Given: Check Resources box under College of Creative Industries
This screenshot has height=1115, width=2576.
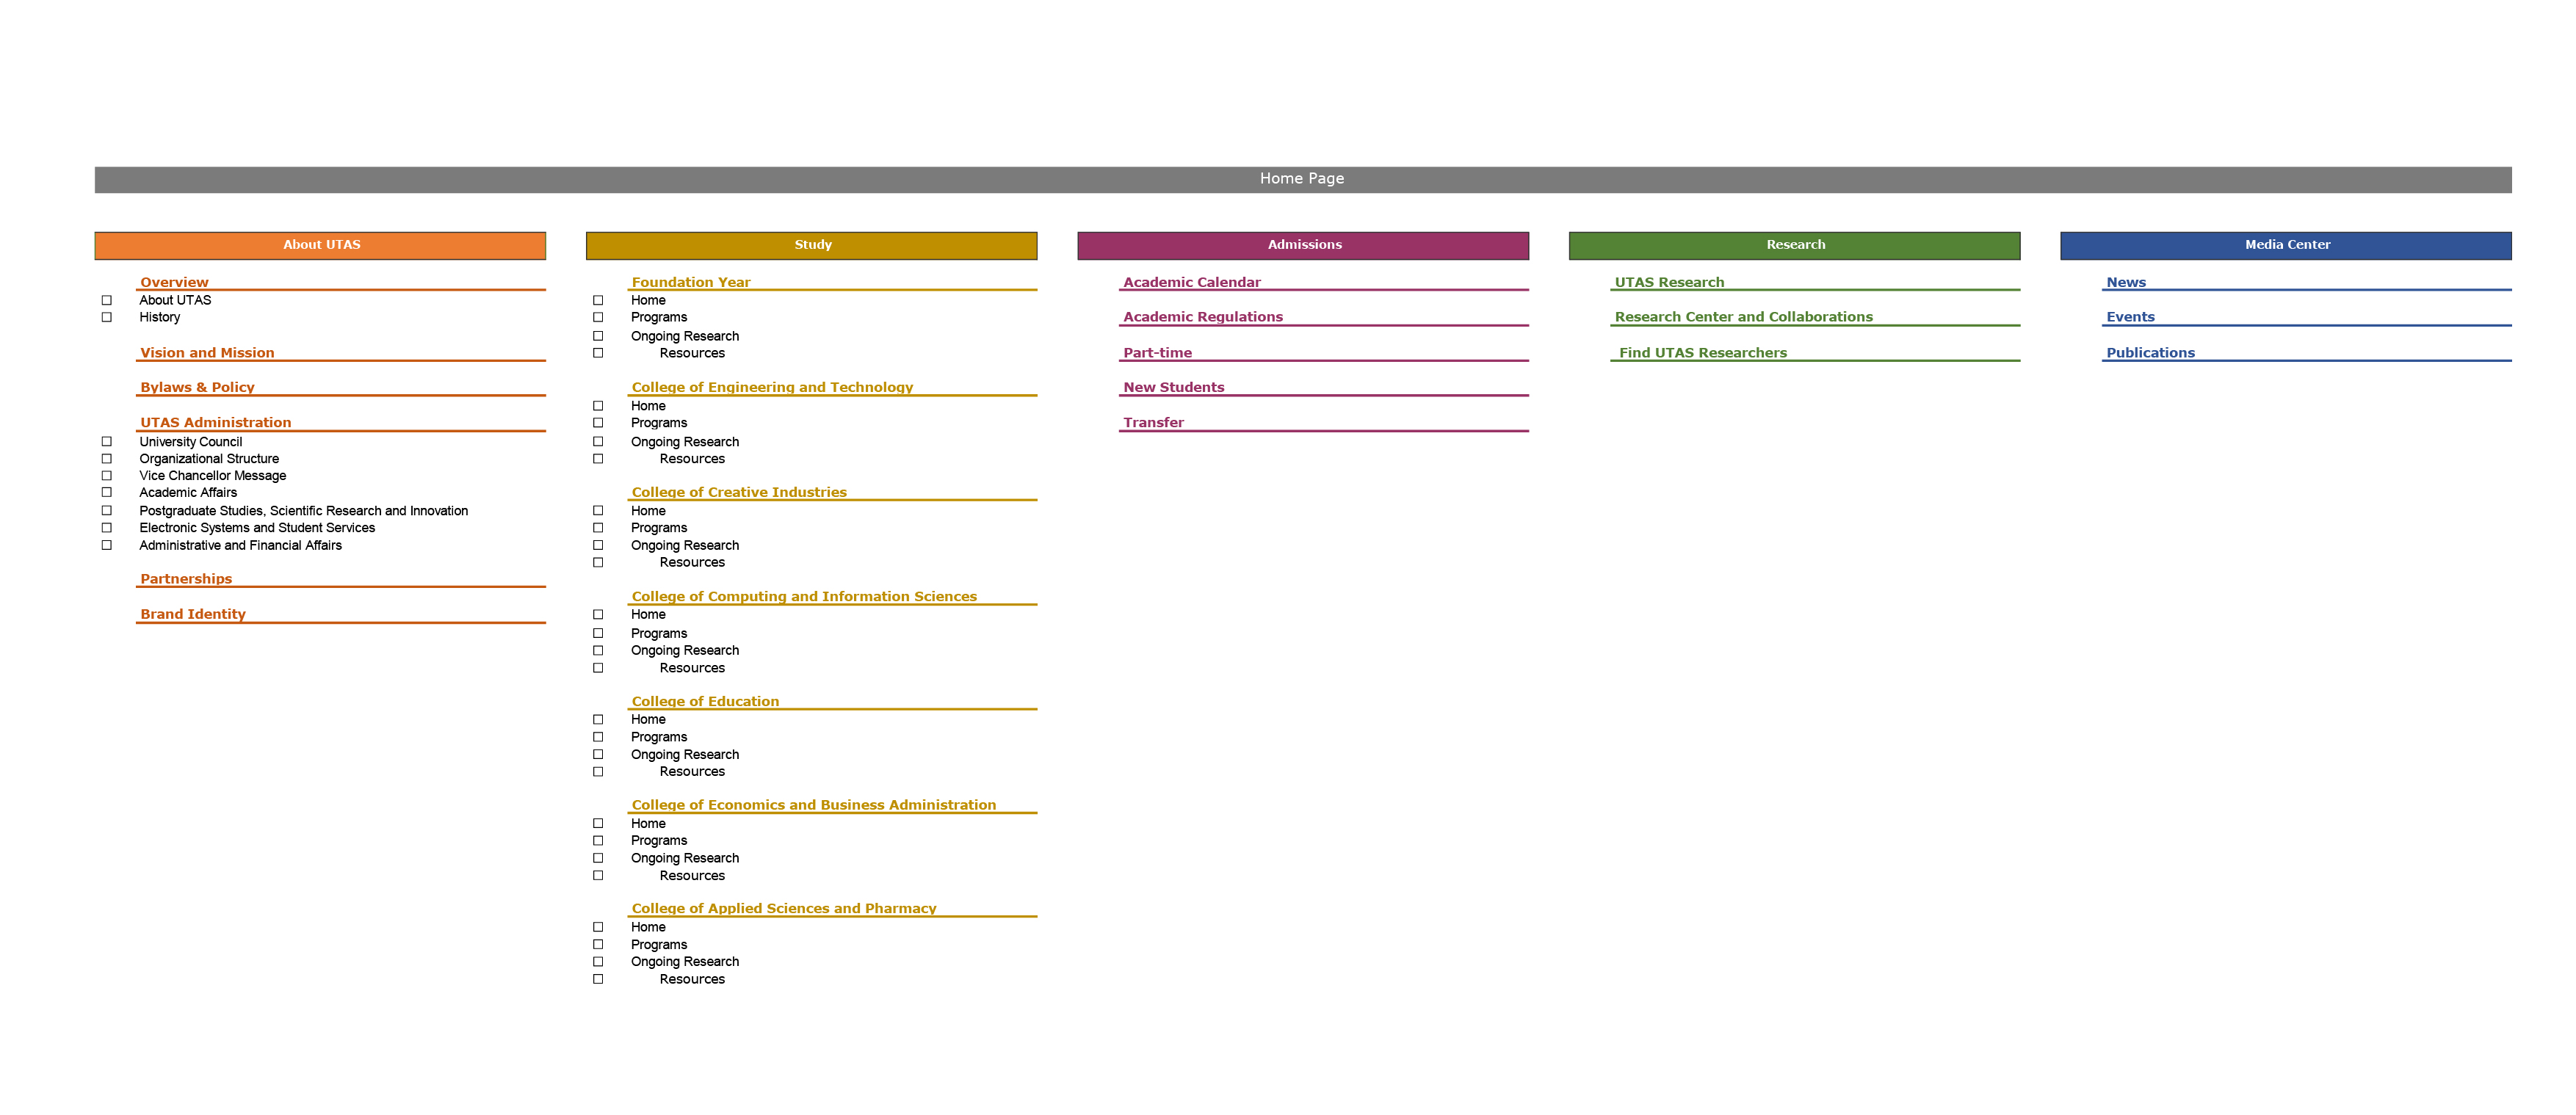Looking at the screenshot, I should [598, 563].
